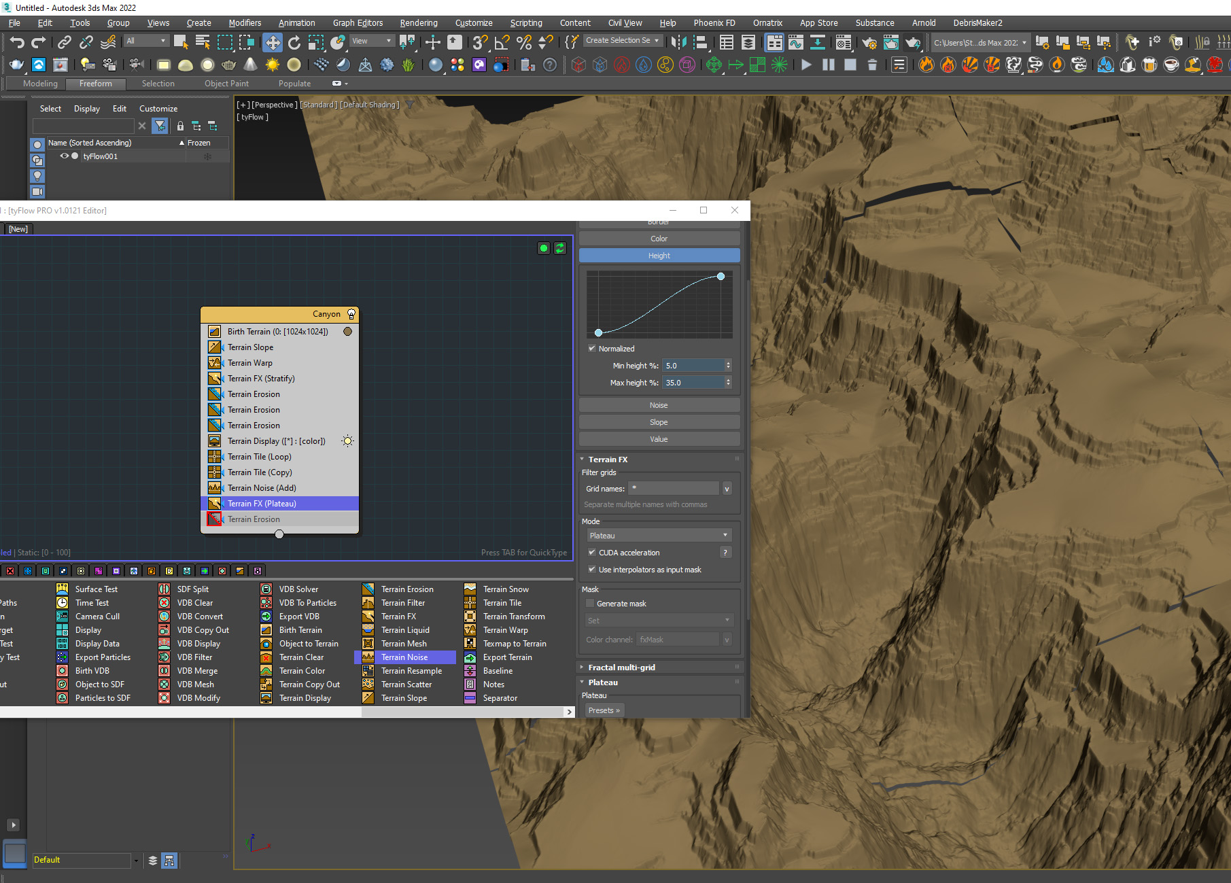
Task: Click the sun icon on Terrain Display row
Action: [x=347, y=441]
